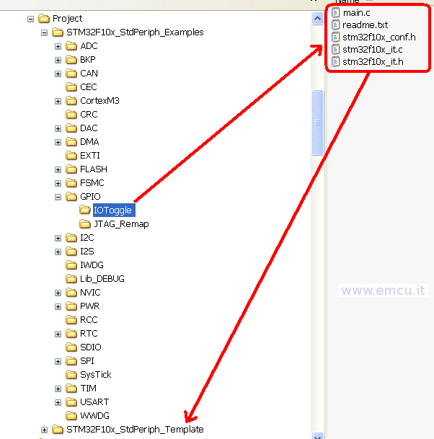
Task: Expand the NVIC folder
Action: (58, 293)
